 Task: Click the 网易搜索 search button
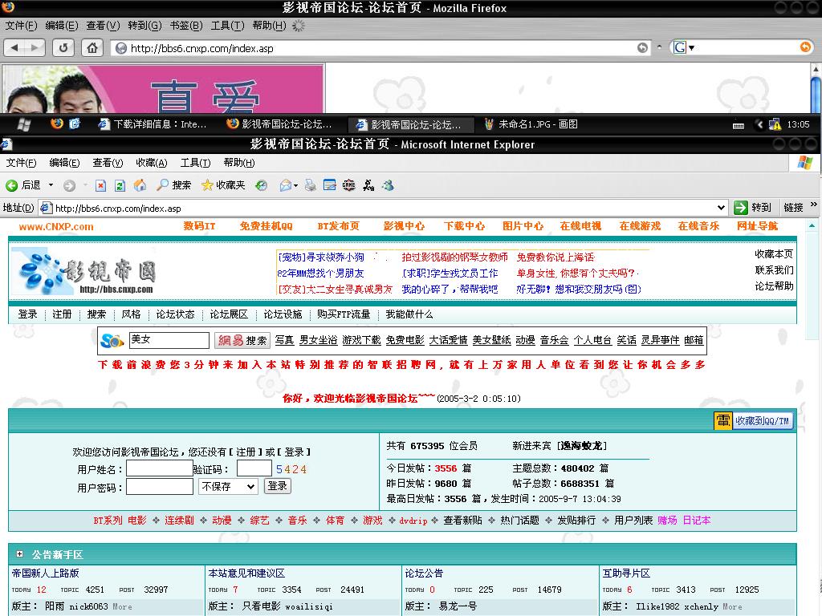(242, 340)
